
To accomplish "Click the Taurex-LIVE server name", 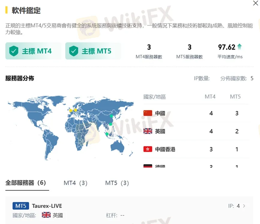I will 47,206.
